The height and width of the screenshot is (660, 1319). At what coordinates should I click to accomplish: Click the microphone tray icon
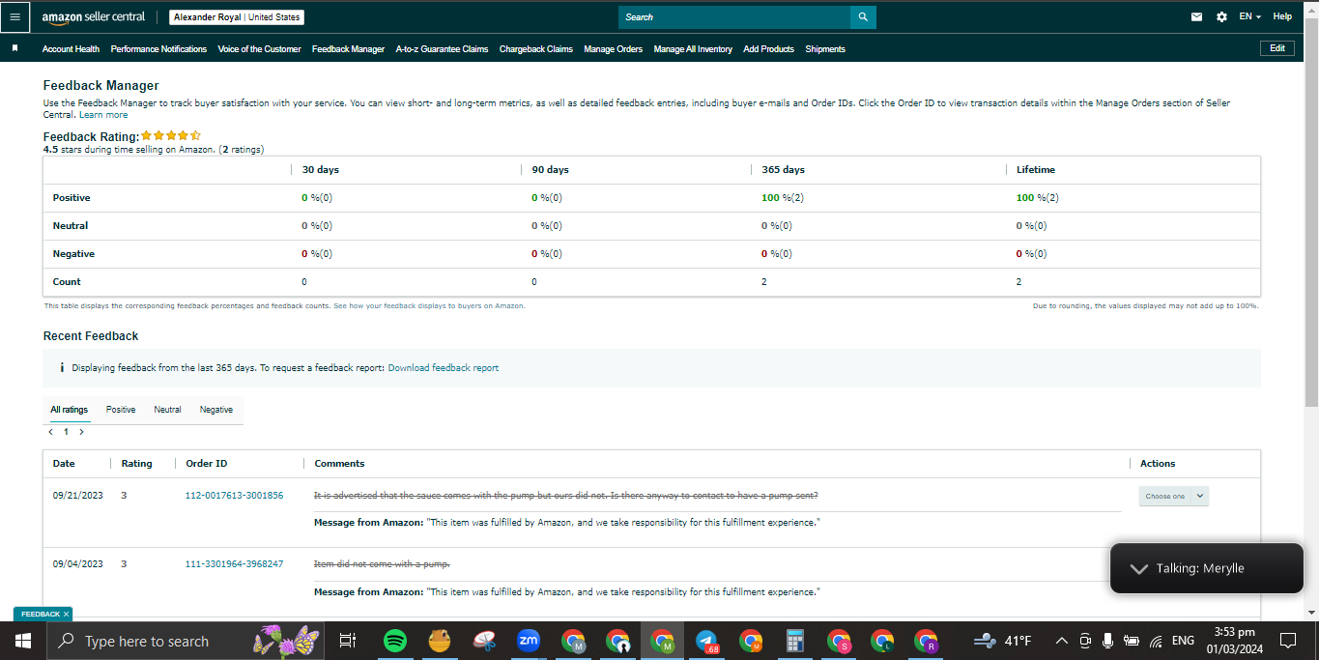[x=1107, y=641]
